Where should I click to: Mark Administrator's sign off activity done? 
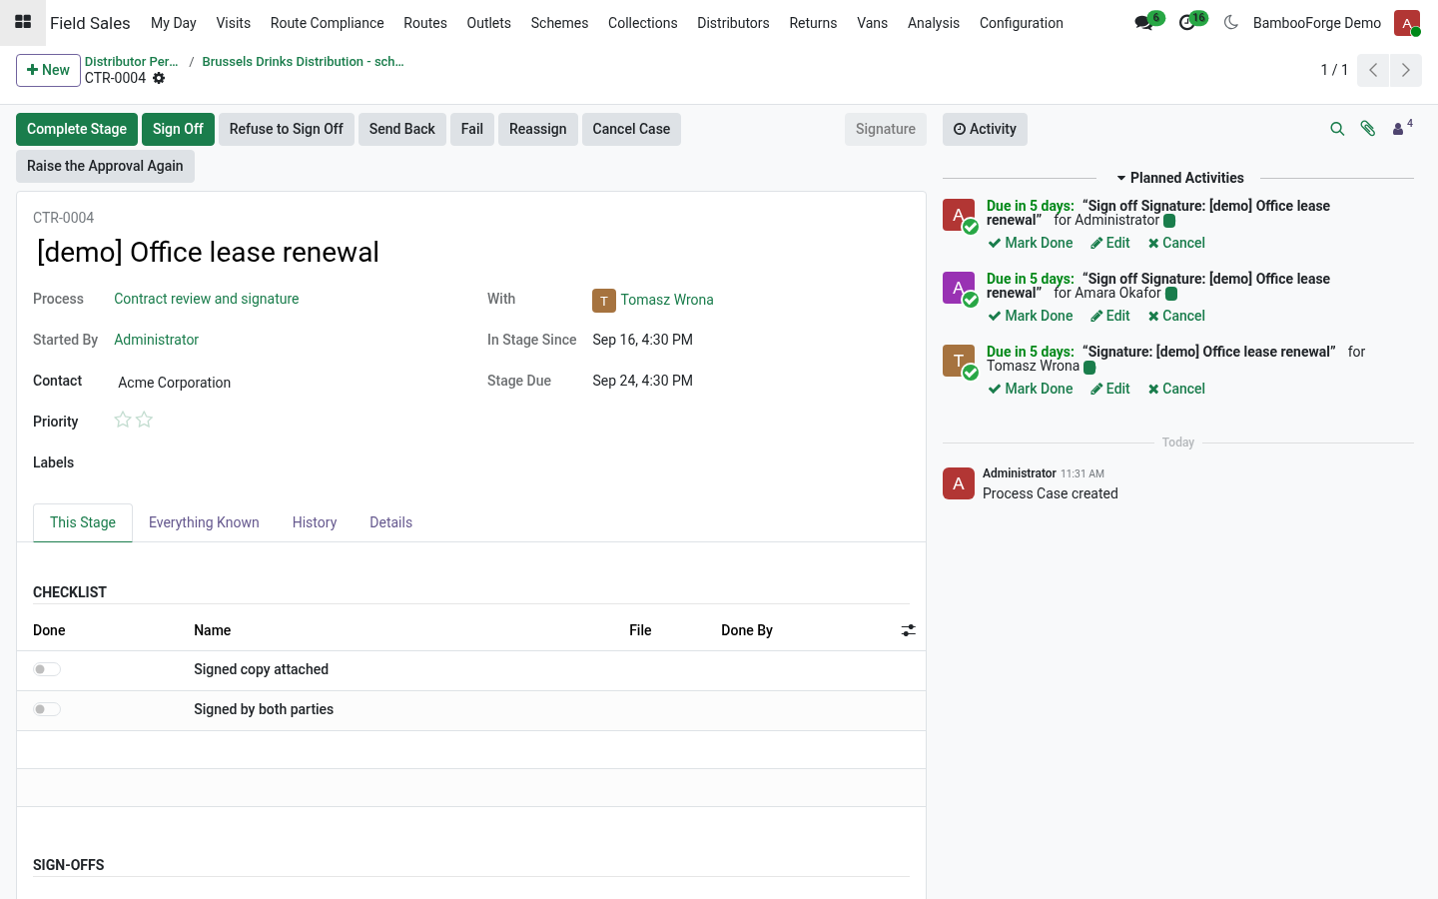click(x=1031, y=243)
